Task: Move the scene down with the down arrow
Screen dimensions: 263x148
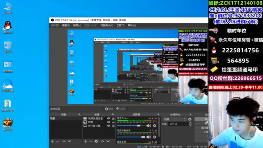Action: (69, 141)
